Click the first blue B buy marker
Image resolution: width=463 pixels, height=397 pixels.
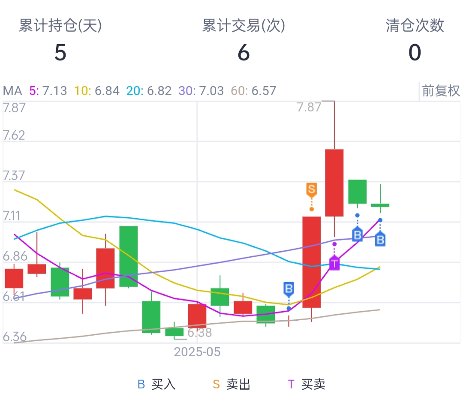[289, 289]
